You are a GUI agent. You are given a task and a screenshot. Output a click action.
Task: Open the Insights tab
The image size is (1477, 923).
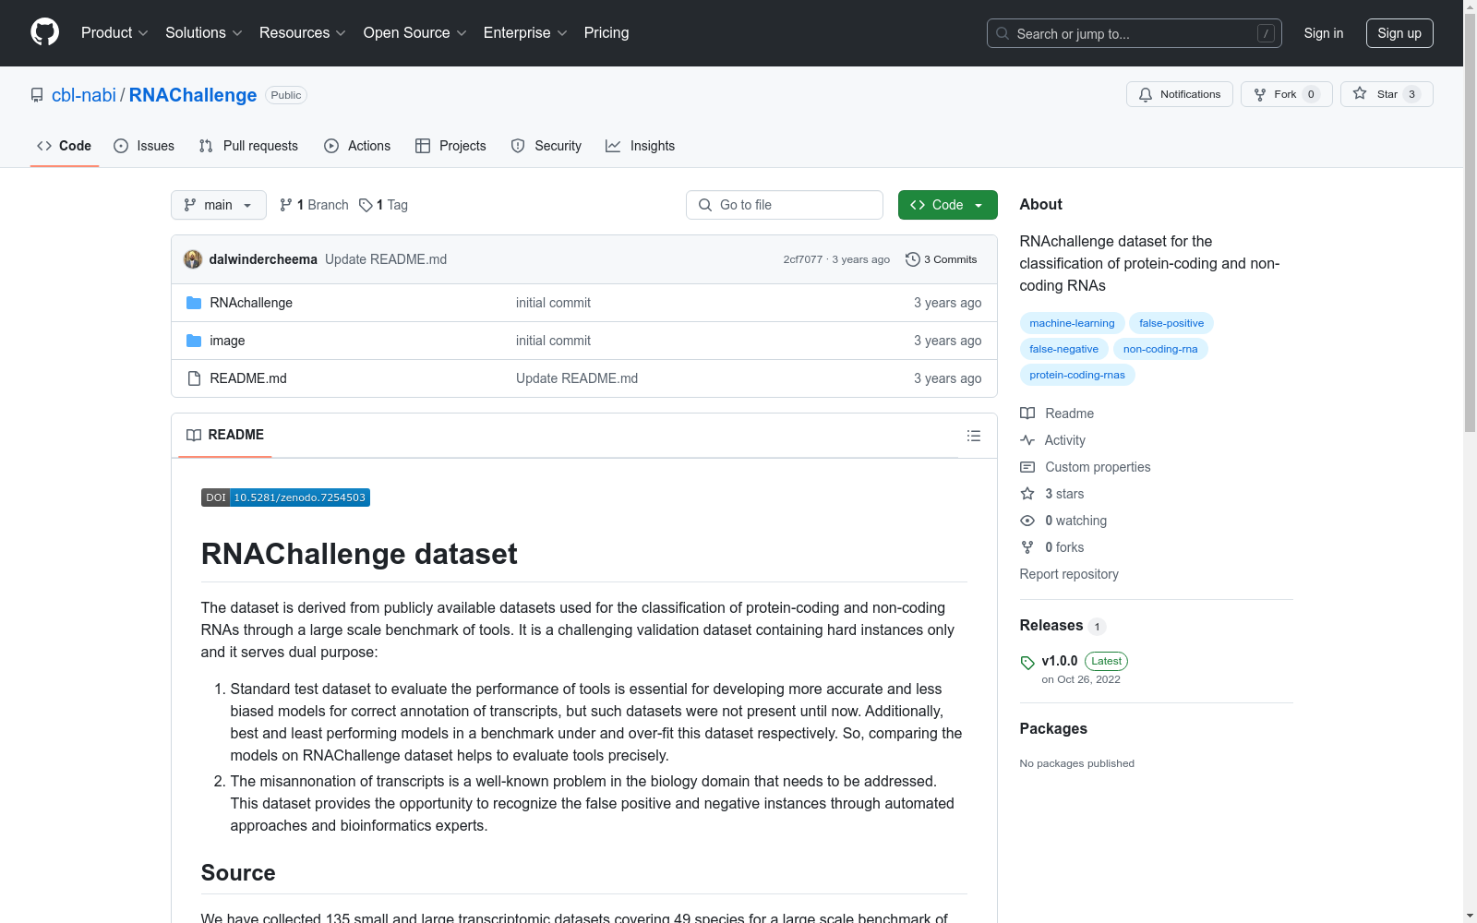[x=640, y=146]
